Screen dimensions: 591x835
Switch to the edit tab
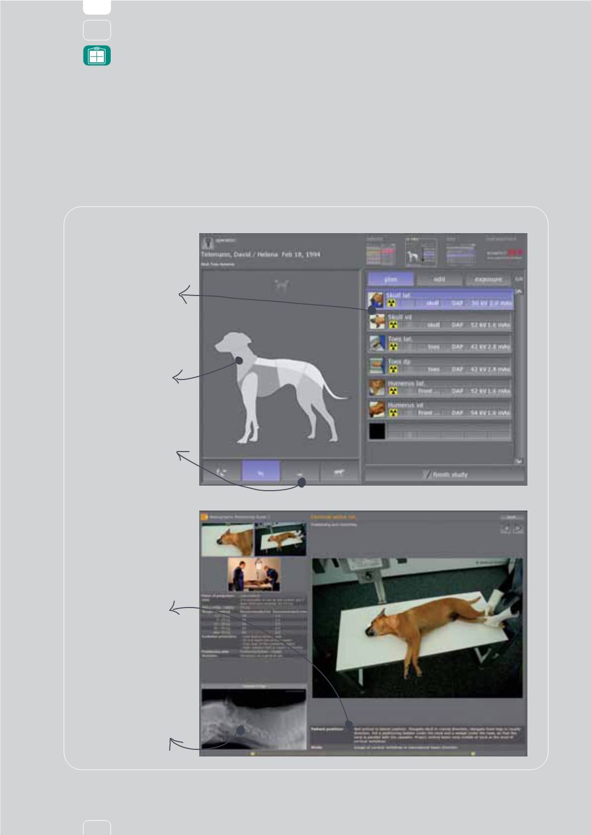(x=439, y=279)
